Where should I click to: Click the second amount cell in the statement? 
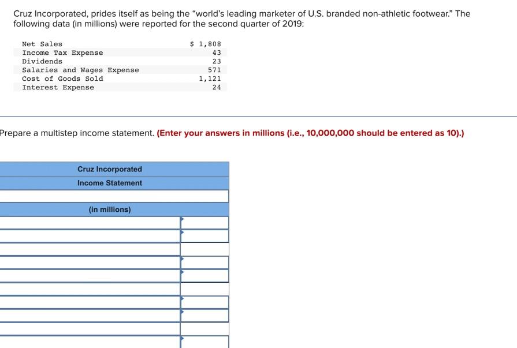(204, 236)
